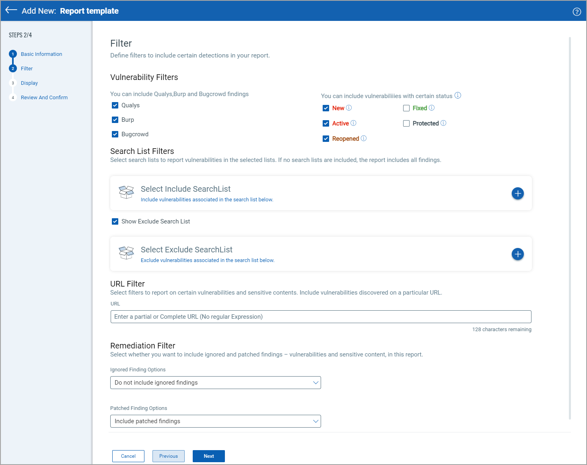Click the info icon next to New status
The height and width of the screenshot is (465, 587).
pos(349,108)
